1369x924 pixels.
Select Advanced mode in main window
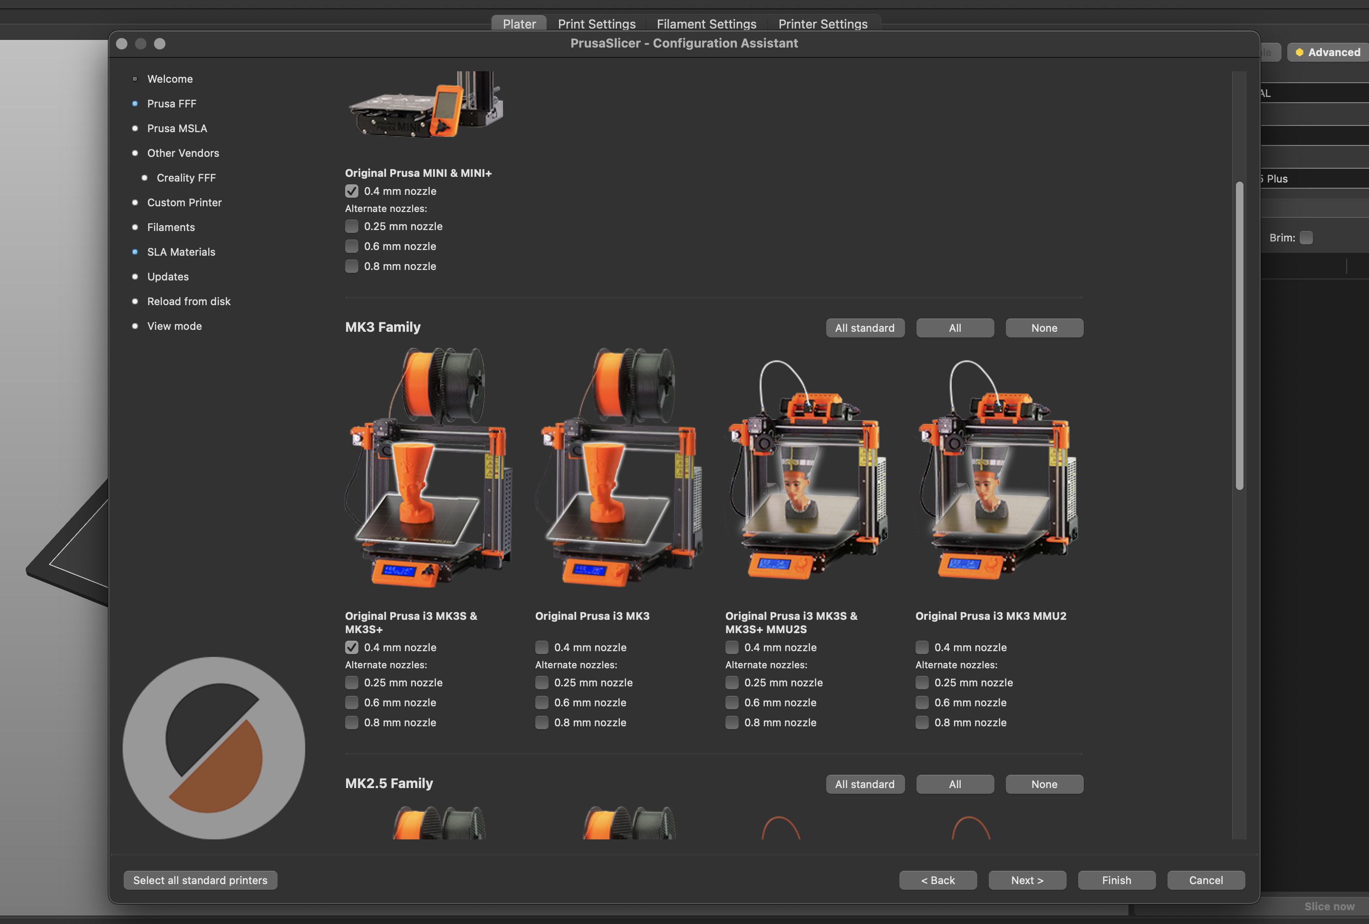coord(1328,52)
